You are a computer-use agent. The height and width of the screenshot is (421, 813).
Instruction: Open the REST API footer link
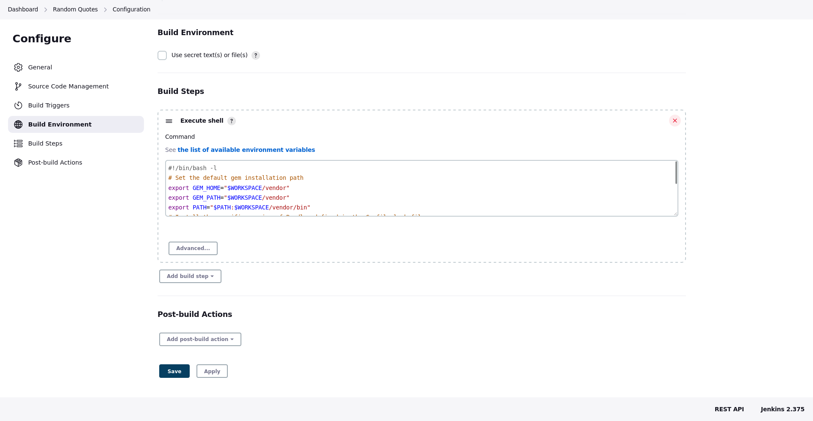(729, 409)
